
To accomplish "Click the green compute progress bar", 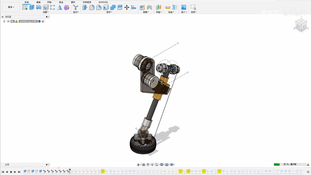I will click(277, 164).
